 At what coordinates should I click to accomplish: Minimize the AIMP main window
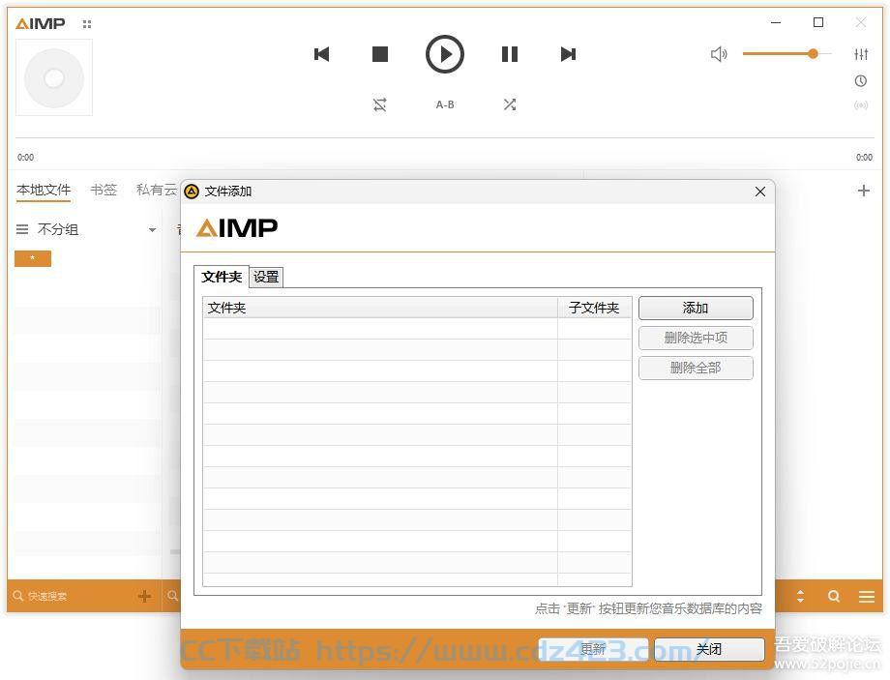[776, 22]
